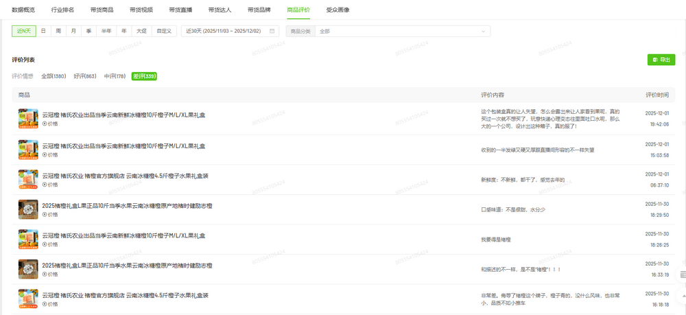
Task: Click the calendar icon in date range field
Action: click(272, 31)
